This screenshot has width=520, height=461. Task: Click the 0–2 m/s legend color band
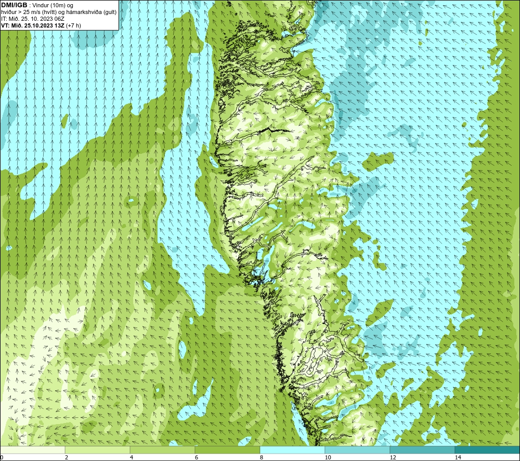point(32,450)
